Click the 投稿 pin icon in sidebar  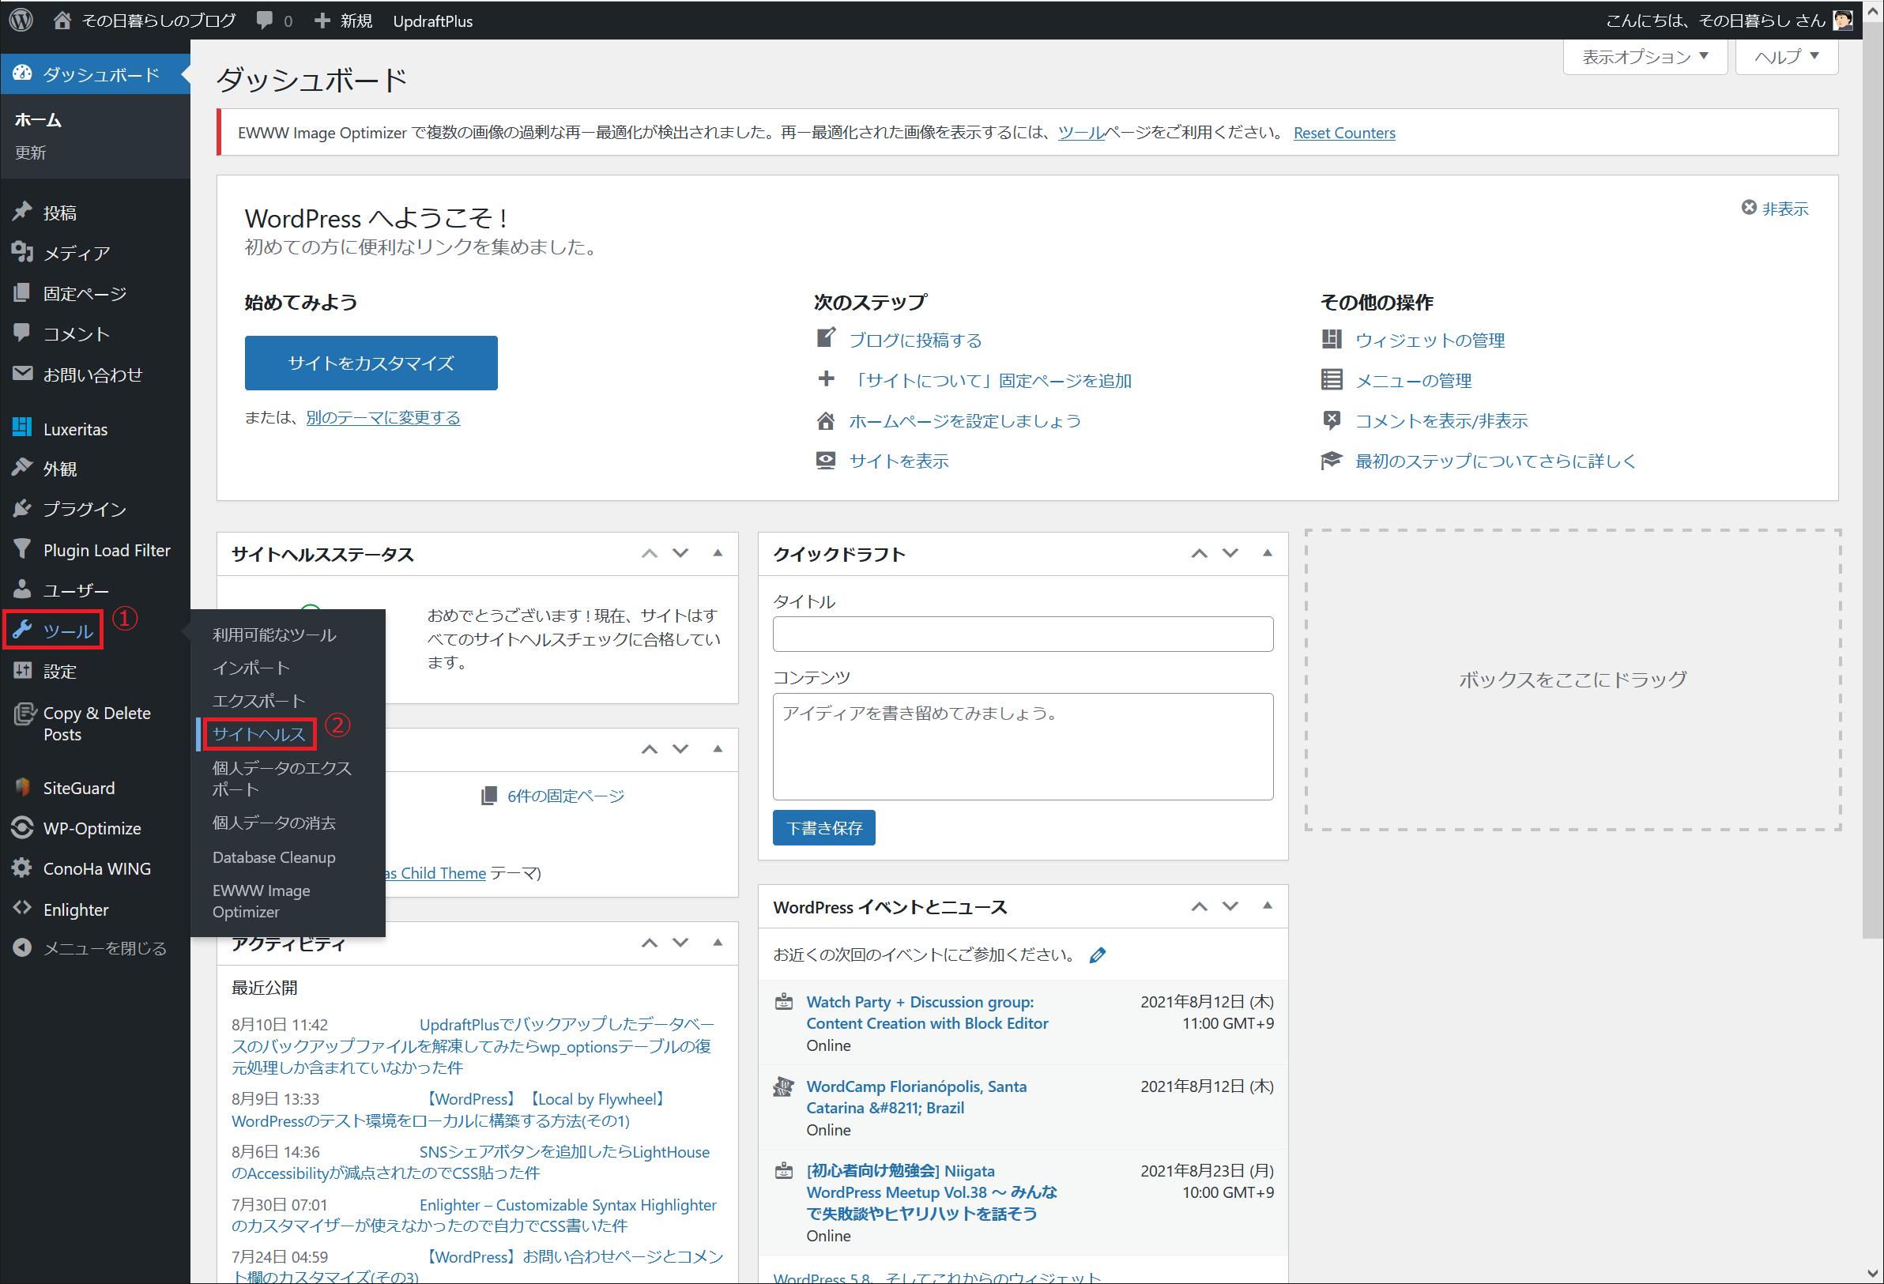click(22, 212)
